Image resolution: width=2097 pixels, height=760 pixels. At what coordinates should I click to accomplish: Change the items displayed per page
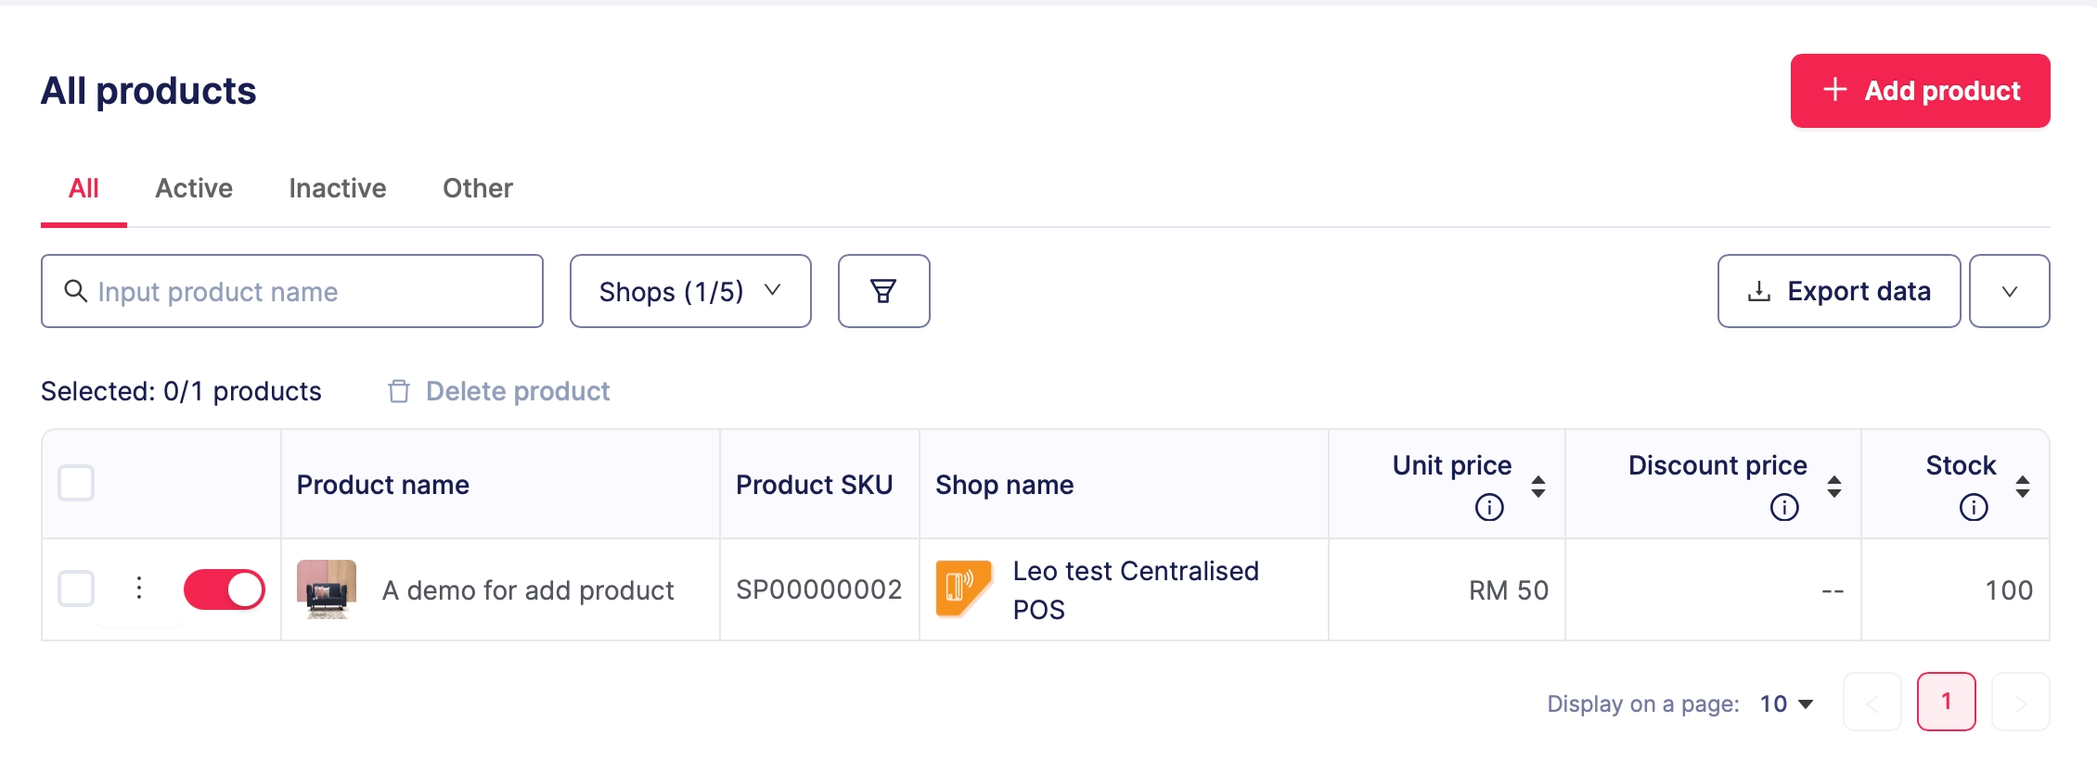click(x=1787, y=703)
